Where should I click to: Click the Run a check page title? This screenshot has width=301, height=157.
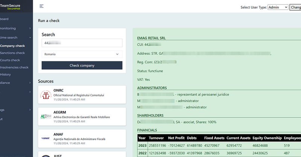click(x=49, y=21)
